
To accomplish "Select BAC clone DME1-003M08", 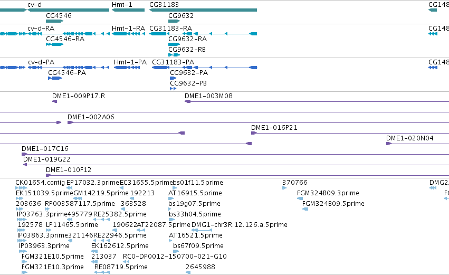I will click(x=317, y=101).
